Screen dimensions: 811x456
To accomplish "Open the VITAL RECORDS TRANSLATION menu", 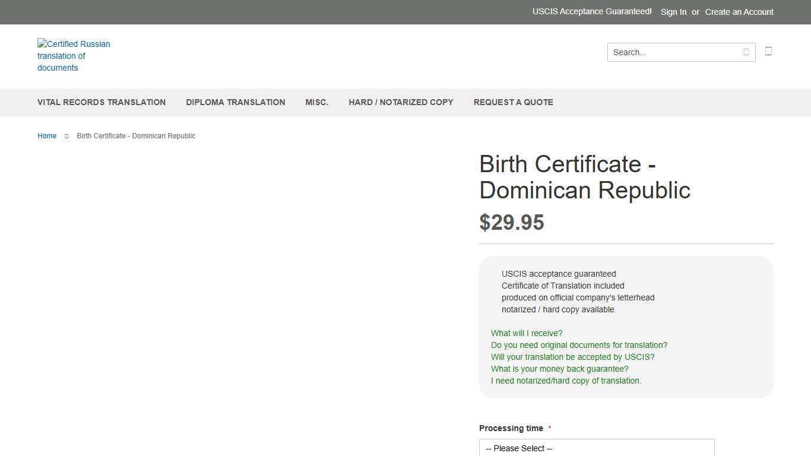I will pos(101,102).
